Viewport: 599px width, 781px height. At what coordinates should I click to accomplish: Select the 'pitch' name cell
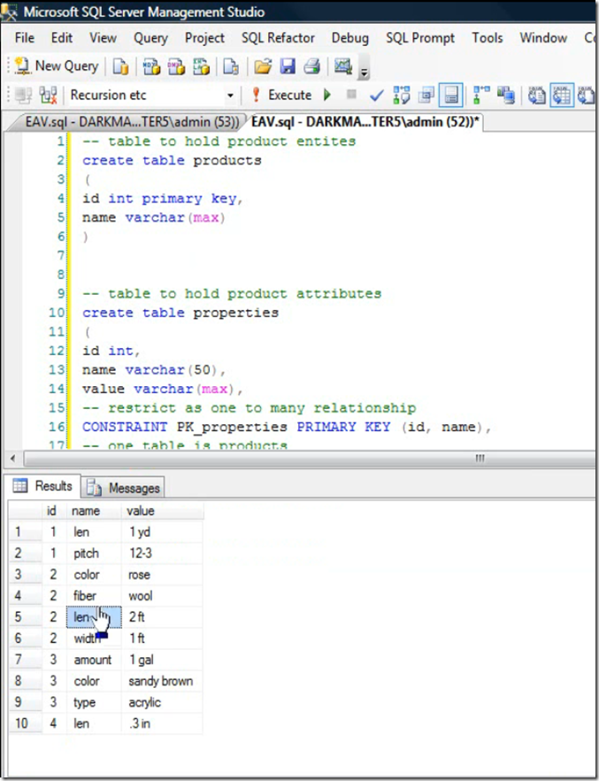coord(94,553)
